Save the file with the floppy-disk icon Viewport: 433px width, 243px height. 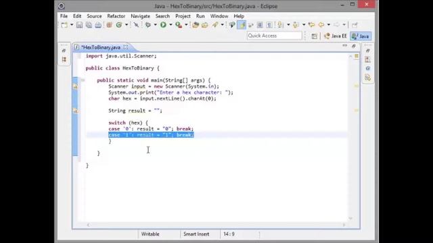coord(80,25)
